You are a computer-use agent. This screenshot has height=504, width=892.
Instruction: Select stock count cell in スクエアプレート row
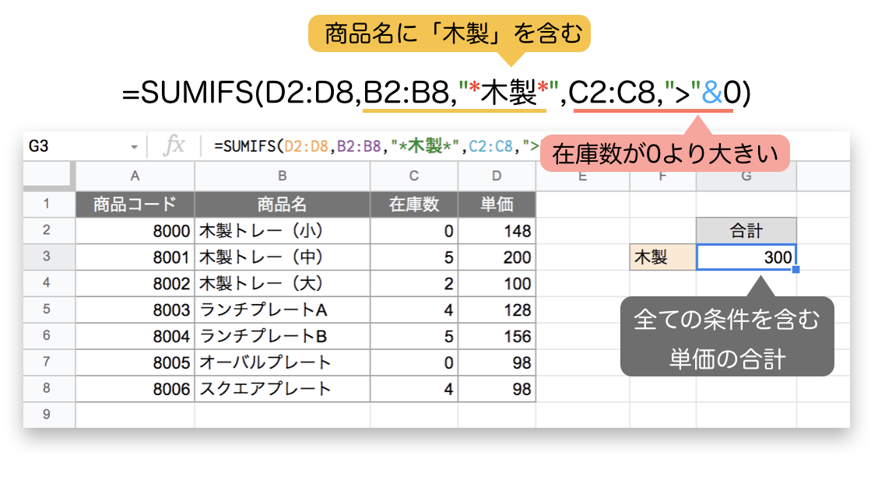pos(414,389)
